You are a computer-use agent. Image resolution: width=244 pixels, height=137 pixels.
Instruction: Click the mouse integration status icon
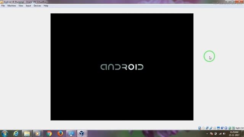click(x=230, y=128)
